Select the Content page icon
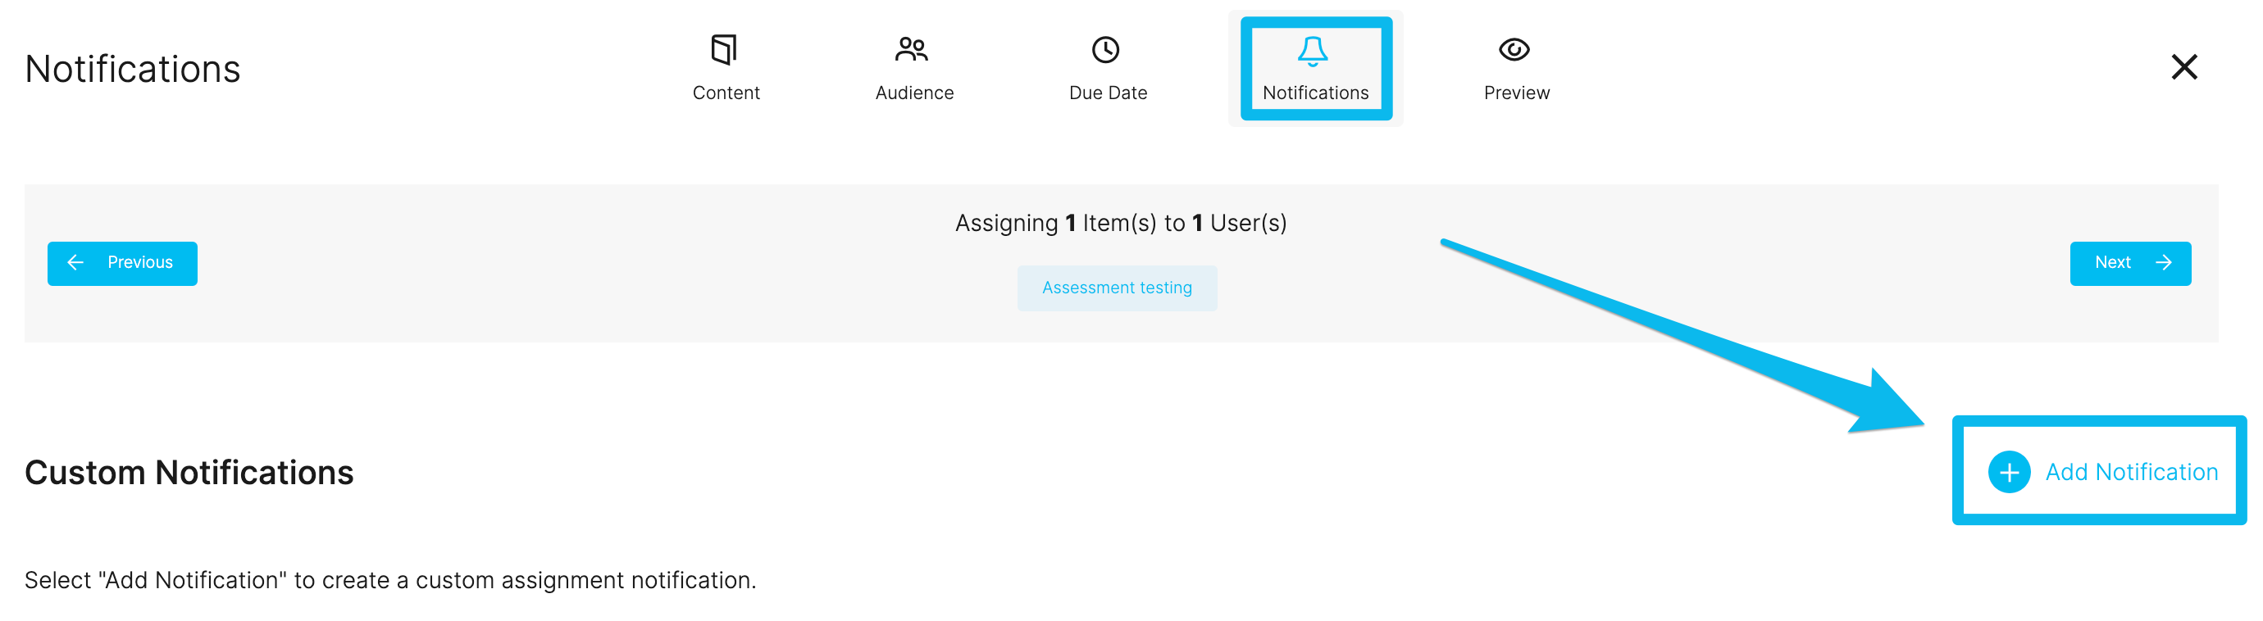 726,49
